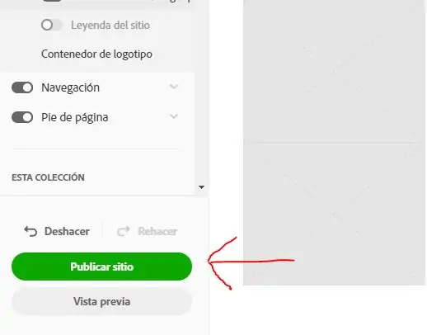Select the upper gray preview placeholder
427x335 pixels.
tap(334, 71)
